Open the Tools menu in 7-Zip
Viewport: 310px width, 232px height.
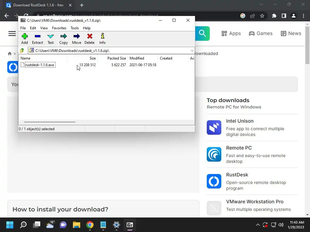click(74, 28)
